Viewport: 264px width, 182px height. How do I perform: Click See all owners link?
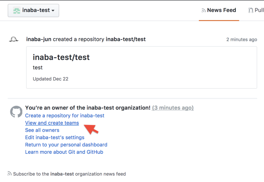click(x=42, y=130)
